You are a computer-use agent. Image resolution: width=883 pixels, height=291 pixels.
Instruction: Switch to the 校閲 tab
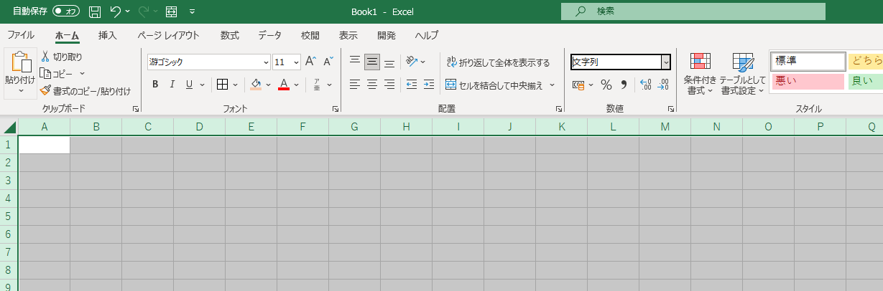point(310,34)
